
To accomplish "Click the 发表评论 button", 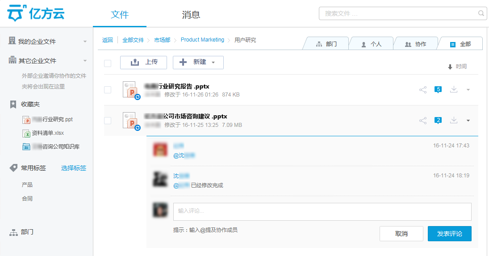I will click(449, 234).
